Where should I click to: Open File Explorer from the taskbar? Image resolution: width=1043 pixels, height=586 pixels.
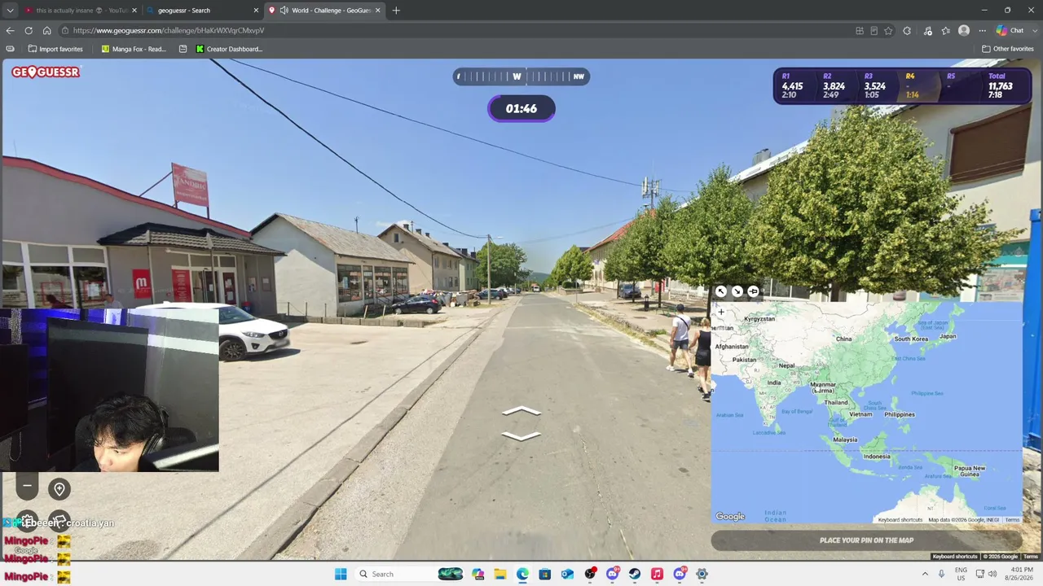pos(500,574)
